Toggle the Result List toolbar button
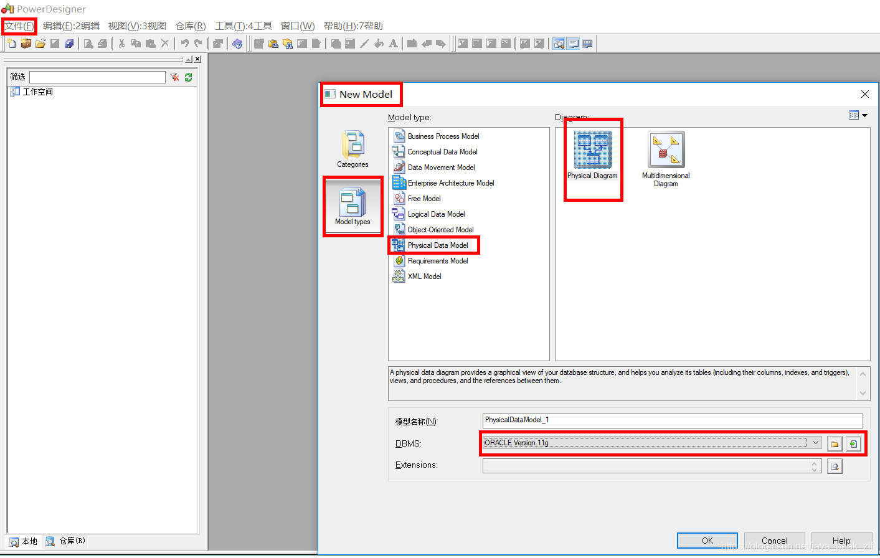This screenshot has height=558, width=880. click(x=587, y=44)
